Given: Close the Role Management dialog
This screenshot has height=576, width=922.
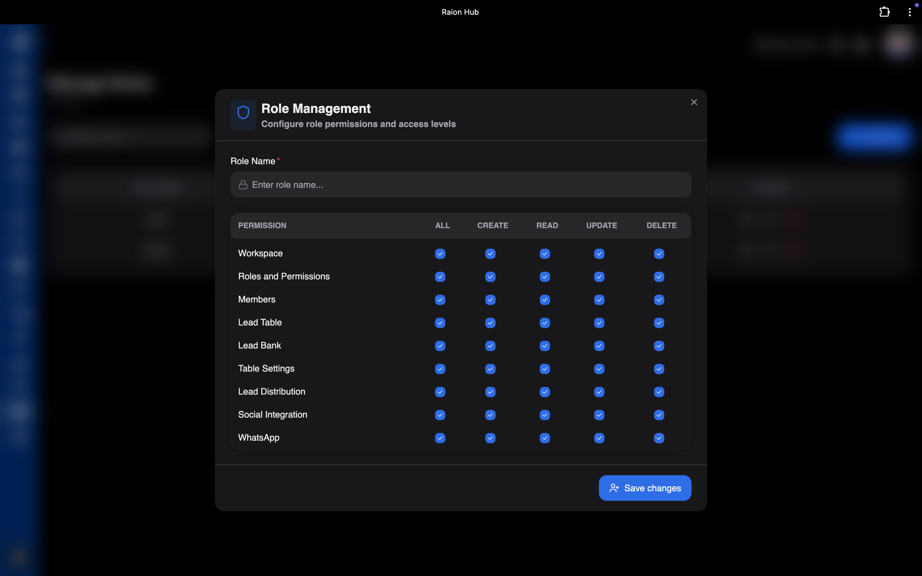Looking at the screenshot, I should click(x=694, y=102).
